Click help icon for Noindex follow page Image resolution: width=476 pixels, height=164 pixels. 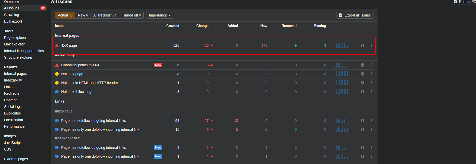362,92
